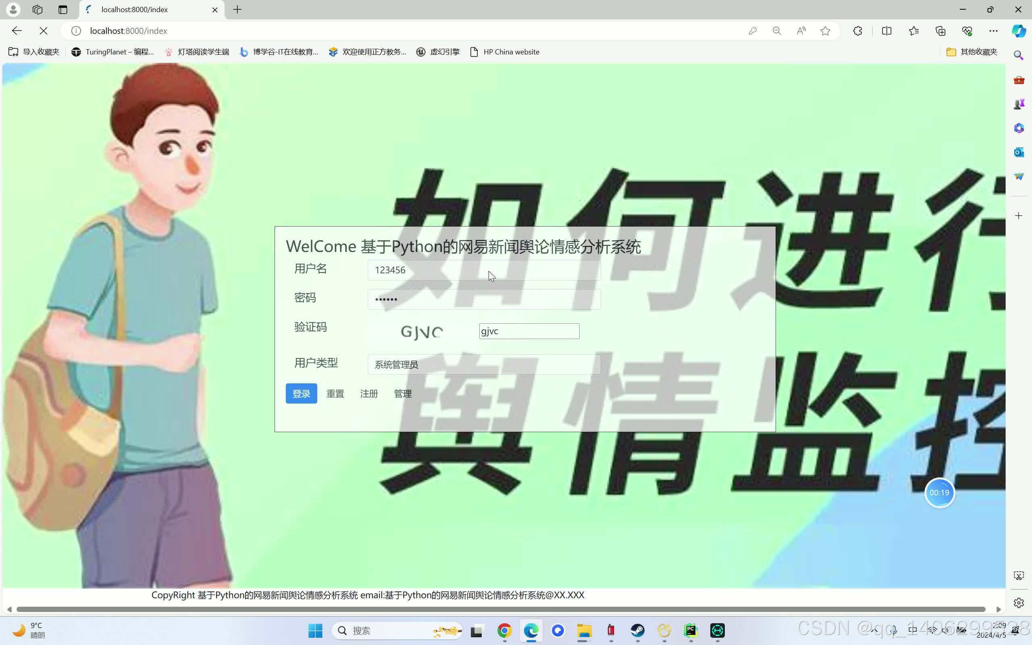Open browser Extensions puzzle icon
Image resolution: width=1032 pixels, height=645 pixels.
coord(857,31)
